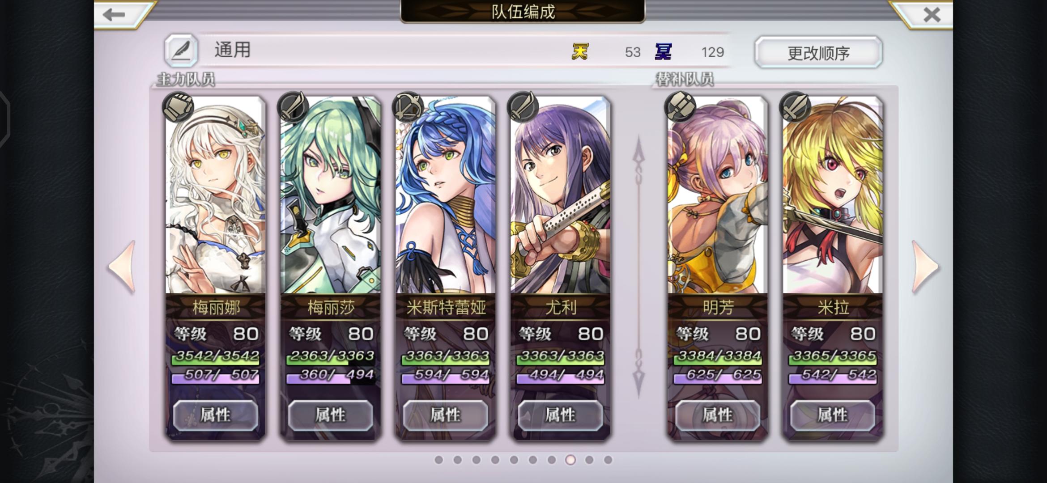
Task: Click the 通用 team name field
Action: tap(385, 50)
